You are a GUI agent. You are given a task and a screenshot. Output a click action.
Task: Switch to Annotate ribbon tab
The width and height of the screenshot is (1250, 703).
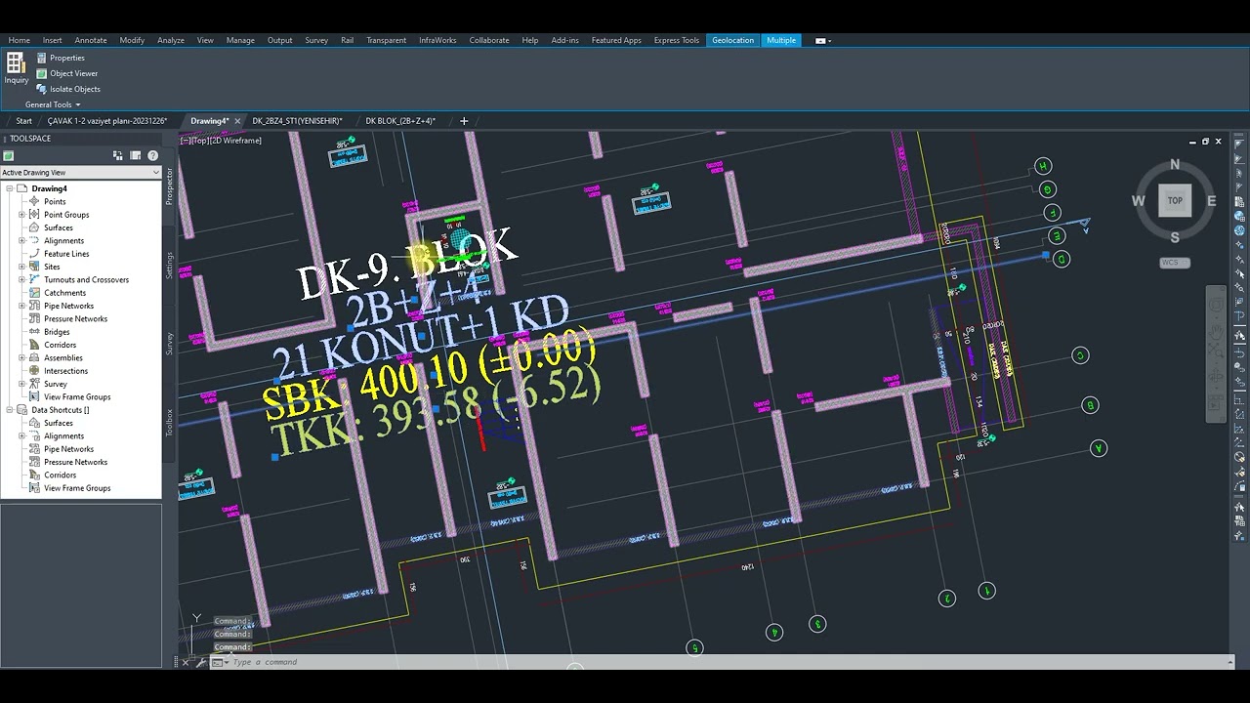91,40
